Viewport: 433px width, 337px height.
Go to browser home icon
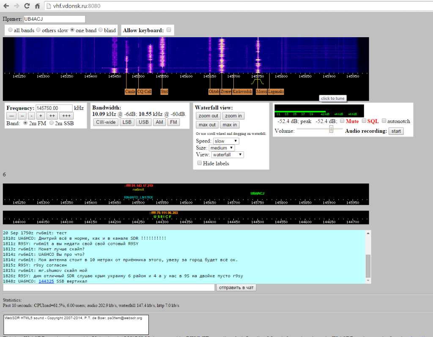click(x=37, y=6)
